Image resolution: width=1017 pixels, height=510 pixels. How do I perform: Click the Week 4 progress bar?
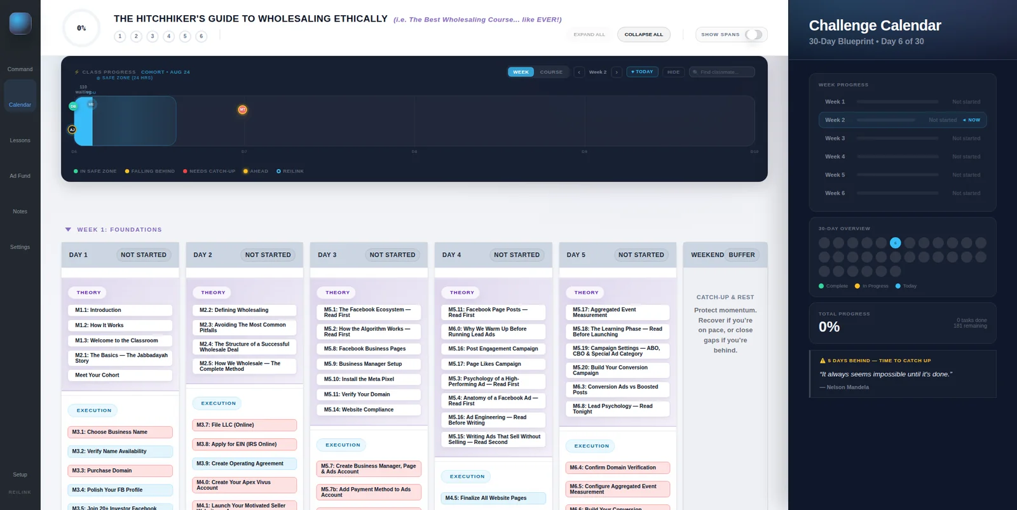(897, 157)
